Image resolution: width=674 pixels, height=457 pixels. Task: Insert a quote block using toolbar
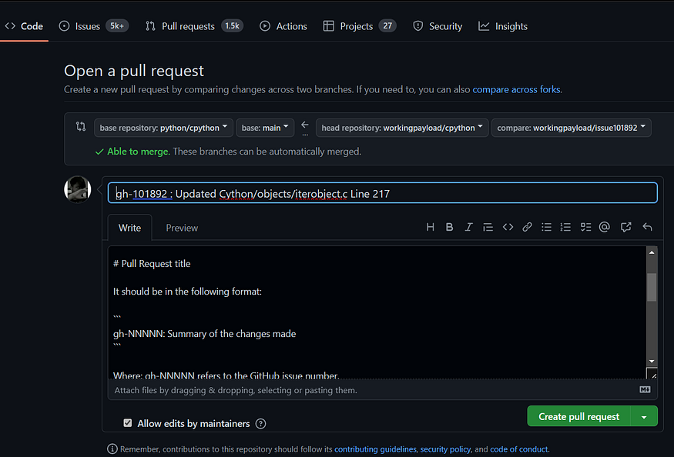point(488,227)
